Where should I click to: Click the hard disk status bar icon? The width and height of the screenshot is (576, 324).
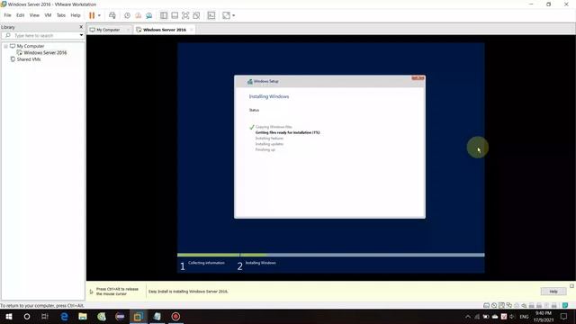click(x=486, y=305)
